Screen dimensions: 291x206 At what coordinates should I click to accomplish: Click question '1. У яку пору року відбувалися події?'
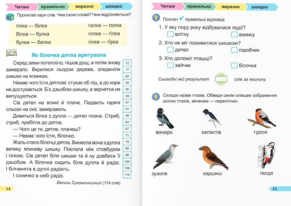(x=202, y=28)
